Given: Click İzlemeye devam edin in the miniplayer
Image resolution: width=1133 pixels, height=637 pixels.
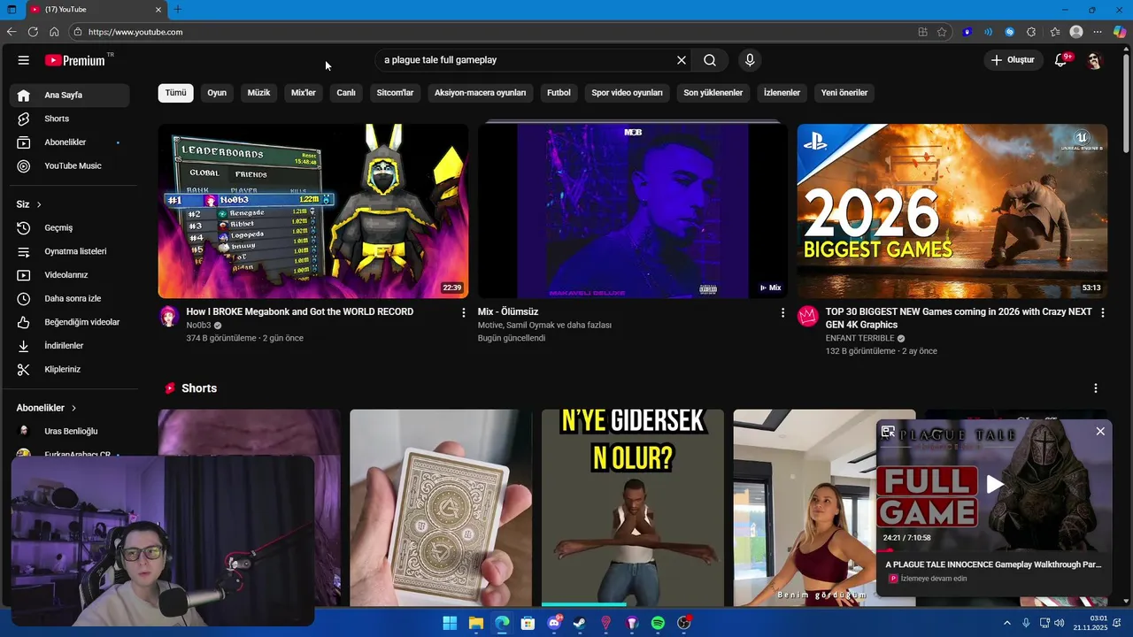Looking at the screenshot, I should coord(933,579).
